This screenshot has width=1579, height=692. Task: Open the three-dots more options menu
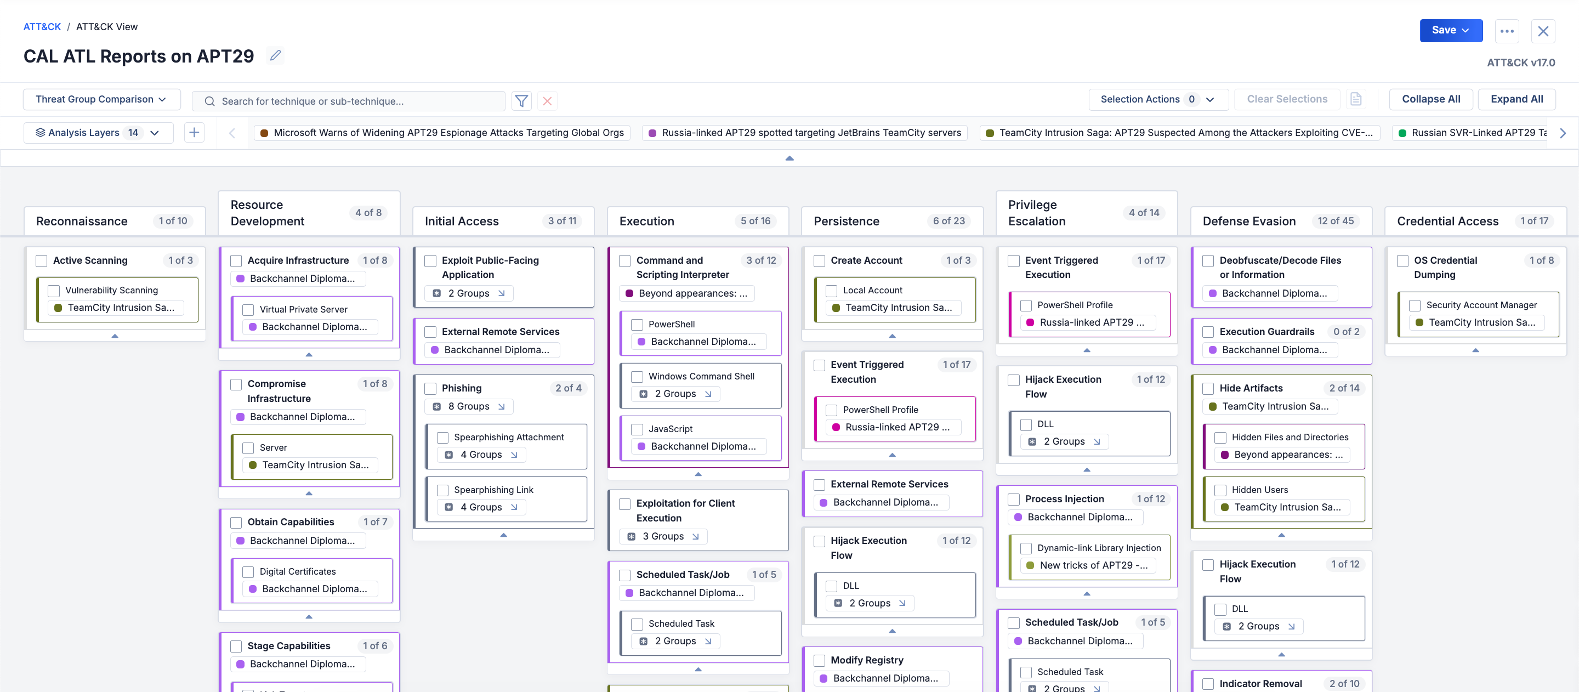1507,31
